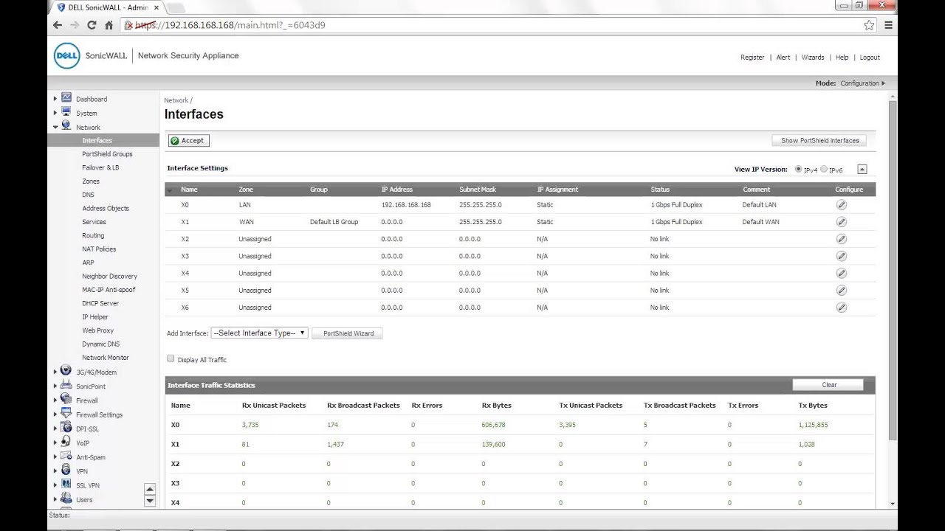This screenshot has width=945, height=531.
Task: Open the Zones page
Action: (91, 181)
